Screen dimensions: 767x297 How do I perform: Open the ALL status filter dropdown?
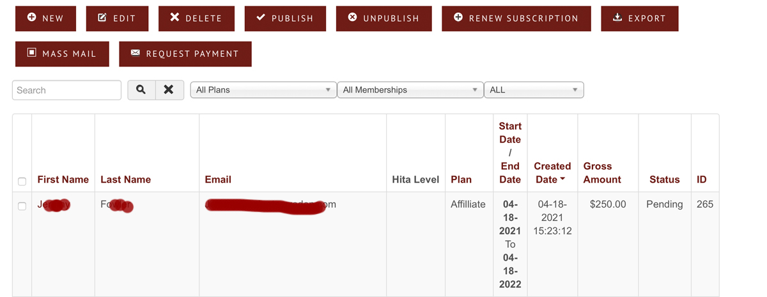pos(534,90)
